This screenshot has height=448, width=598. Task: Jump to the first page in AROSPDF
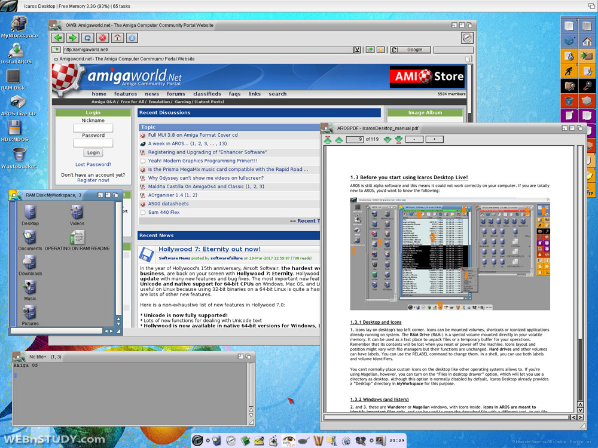pyautogui.click(x=328, y=139)
